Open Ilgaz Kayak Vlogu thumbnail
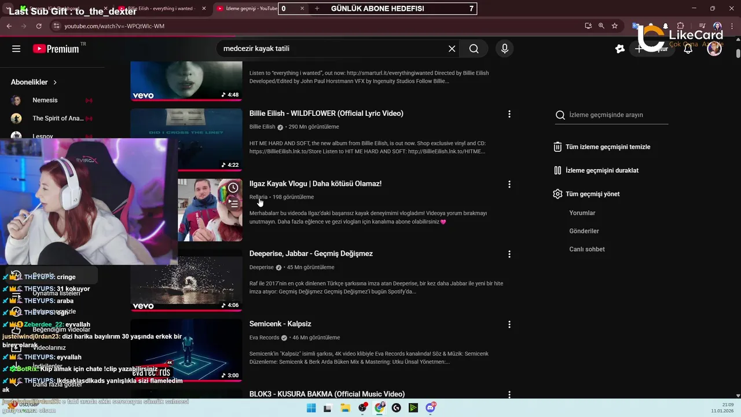This screenshot has height=417, width=741. (210, 210)
